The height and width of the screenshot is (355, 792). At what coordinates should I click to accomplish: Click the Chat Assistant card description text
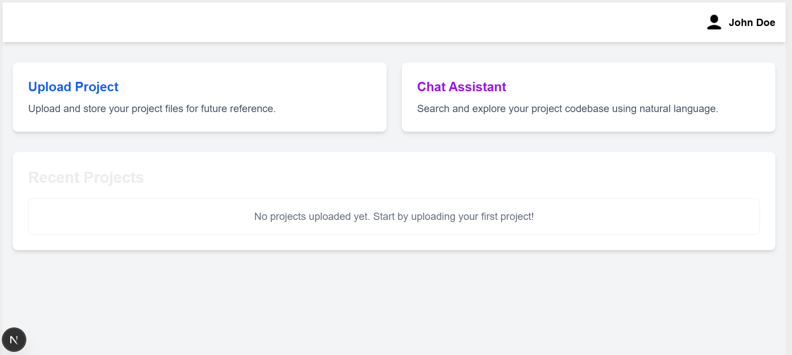pyautogui.click(x=567, y=109)
